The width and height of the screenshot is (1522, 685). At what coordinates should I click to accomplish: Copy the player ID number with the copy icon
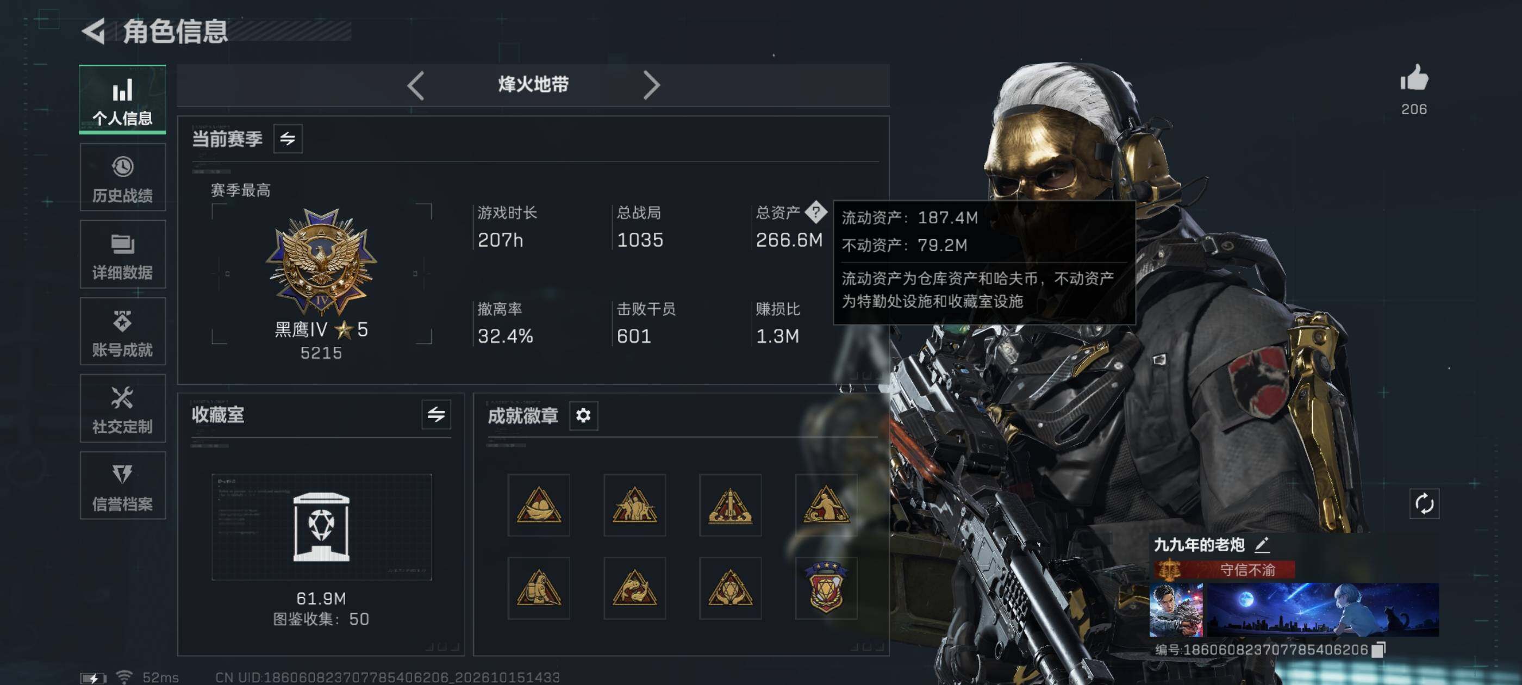click(1378, 650)
